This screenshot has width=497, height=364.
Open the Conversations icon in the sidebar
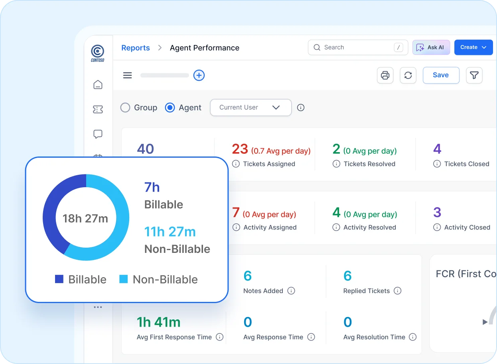point(98,134)
